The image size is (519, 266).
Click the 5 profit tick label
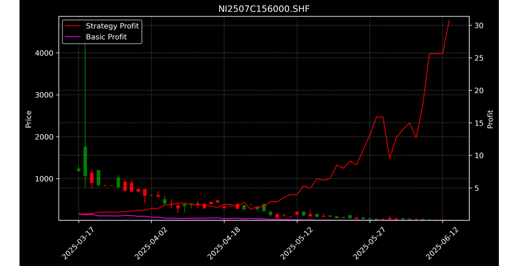pos(476,188)
